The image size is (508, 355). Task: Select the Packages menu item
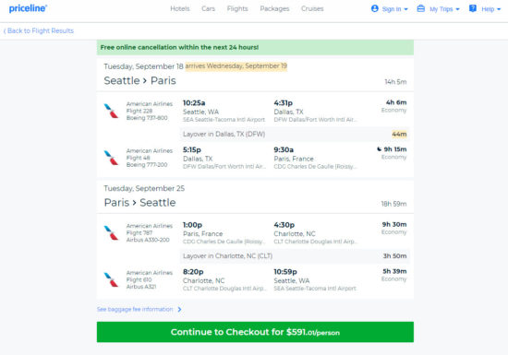[x=274, y=8]
